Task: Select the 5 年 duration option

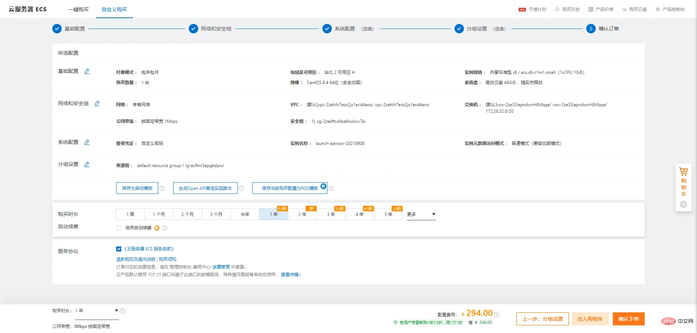Action: (388, 214)
